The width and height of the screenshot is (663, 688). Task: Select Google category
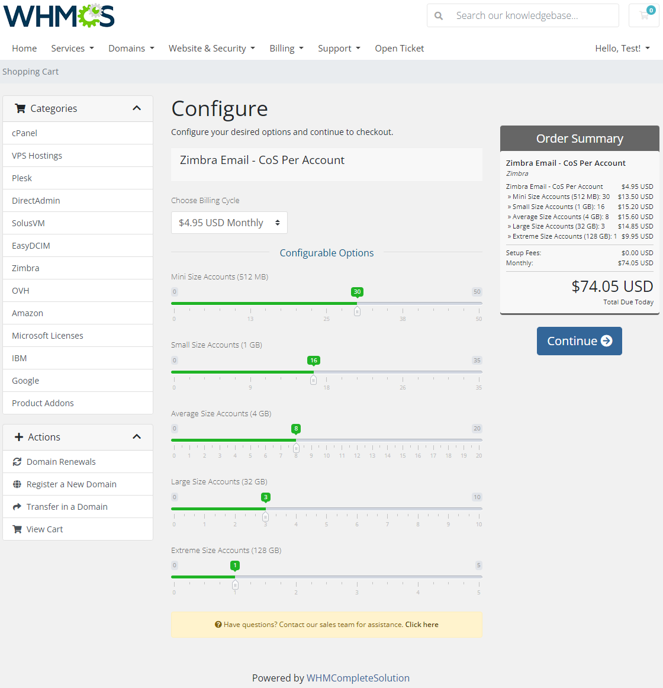[78, 381]
